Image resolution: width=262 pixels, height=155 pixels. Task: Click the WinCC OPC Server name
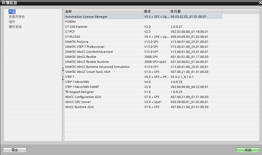coord(78,102)
